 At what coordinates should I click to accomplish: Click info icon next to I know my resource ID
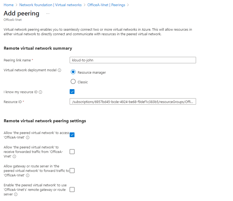pyautogui.click(x=40, y=92)
